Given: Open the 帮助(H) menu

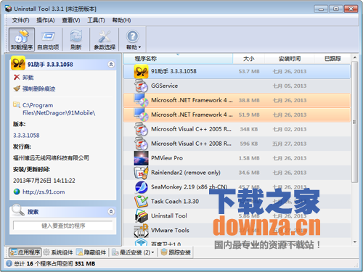Looking at the screenshot, I should 121,20.
